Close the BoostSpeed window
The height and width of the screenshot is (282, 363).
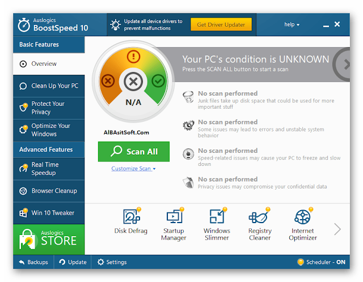point(337,24)
